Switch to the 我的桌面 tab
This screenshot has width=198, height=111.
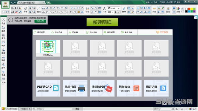point(111,32)
